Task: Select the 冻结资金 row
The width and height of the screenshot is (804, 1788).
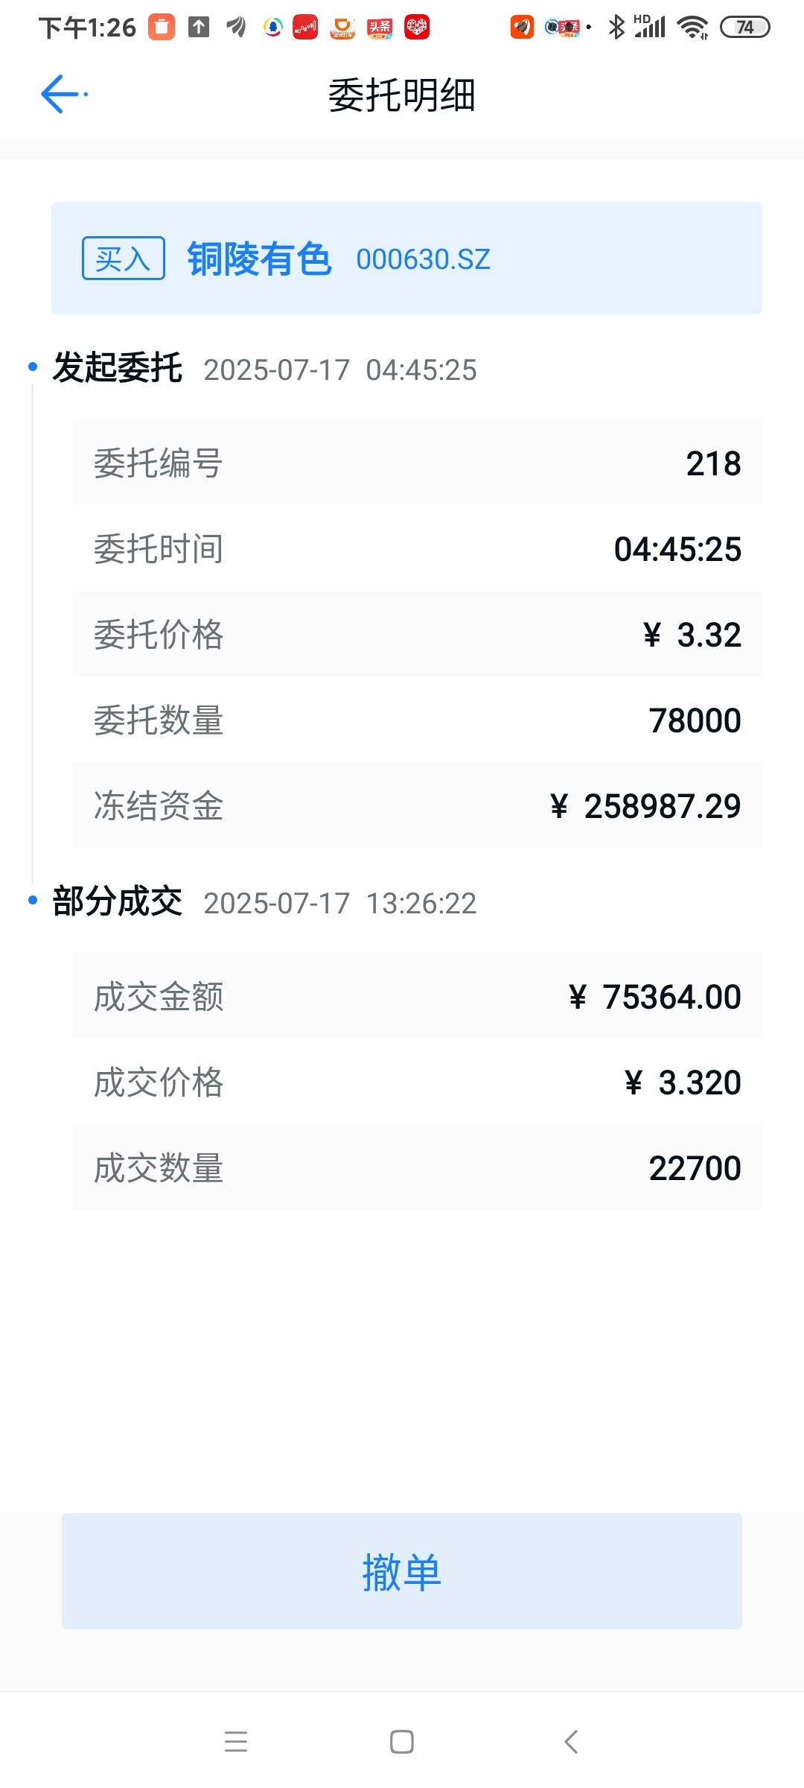Action: tap(417, 805)
